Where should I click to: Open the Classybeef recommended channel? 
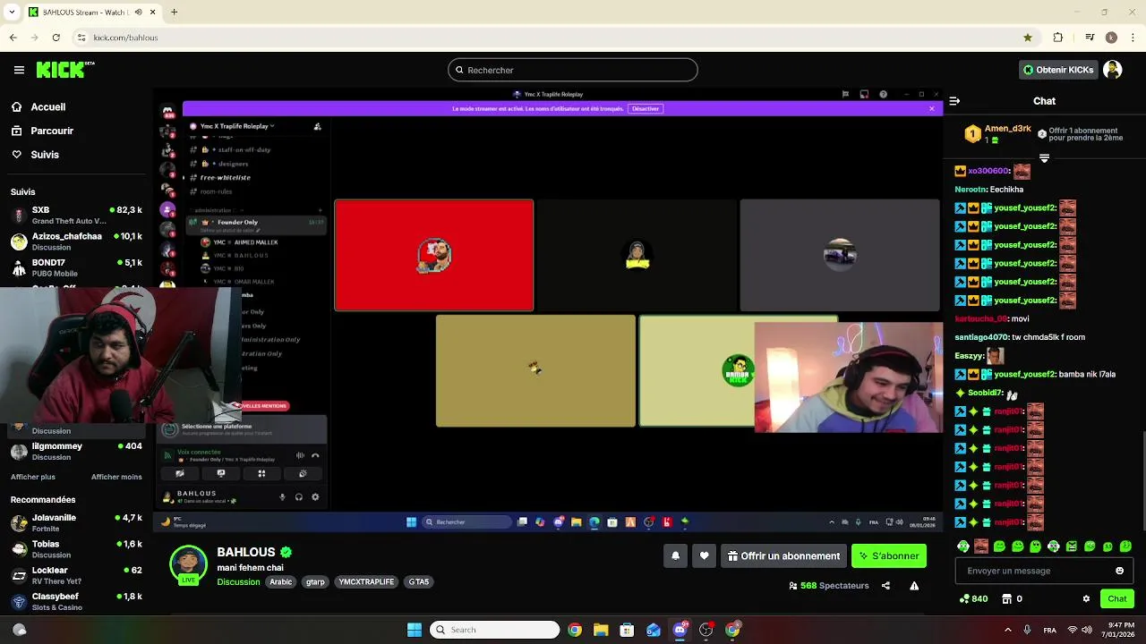76,602
